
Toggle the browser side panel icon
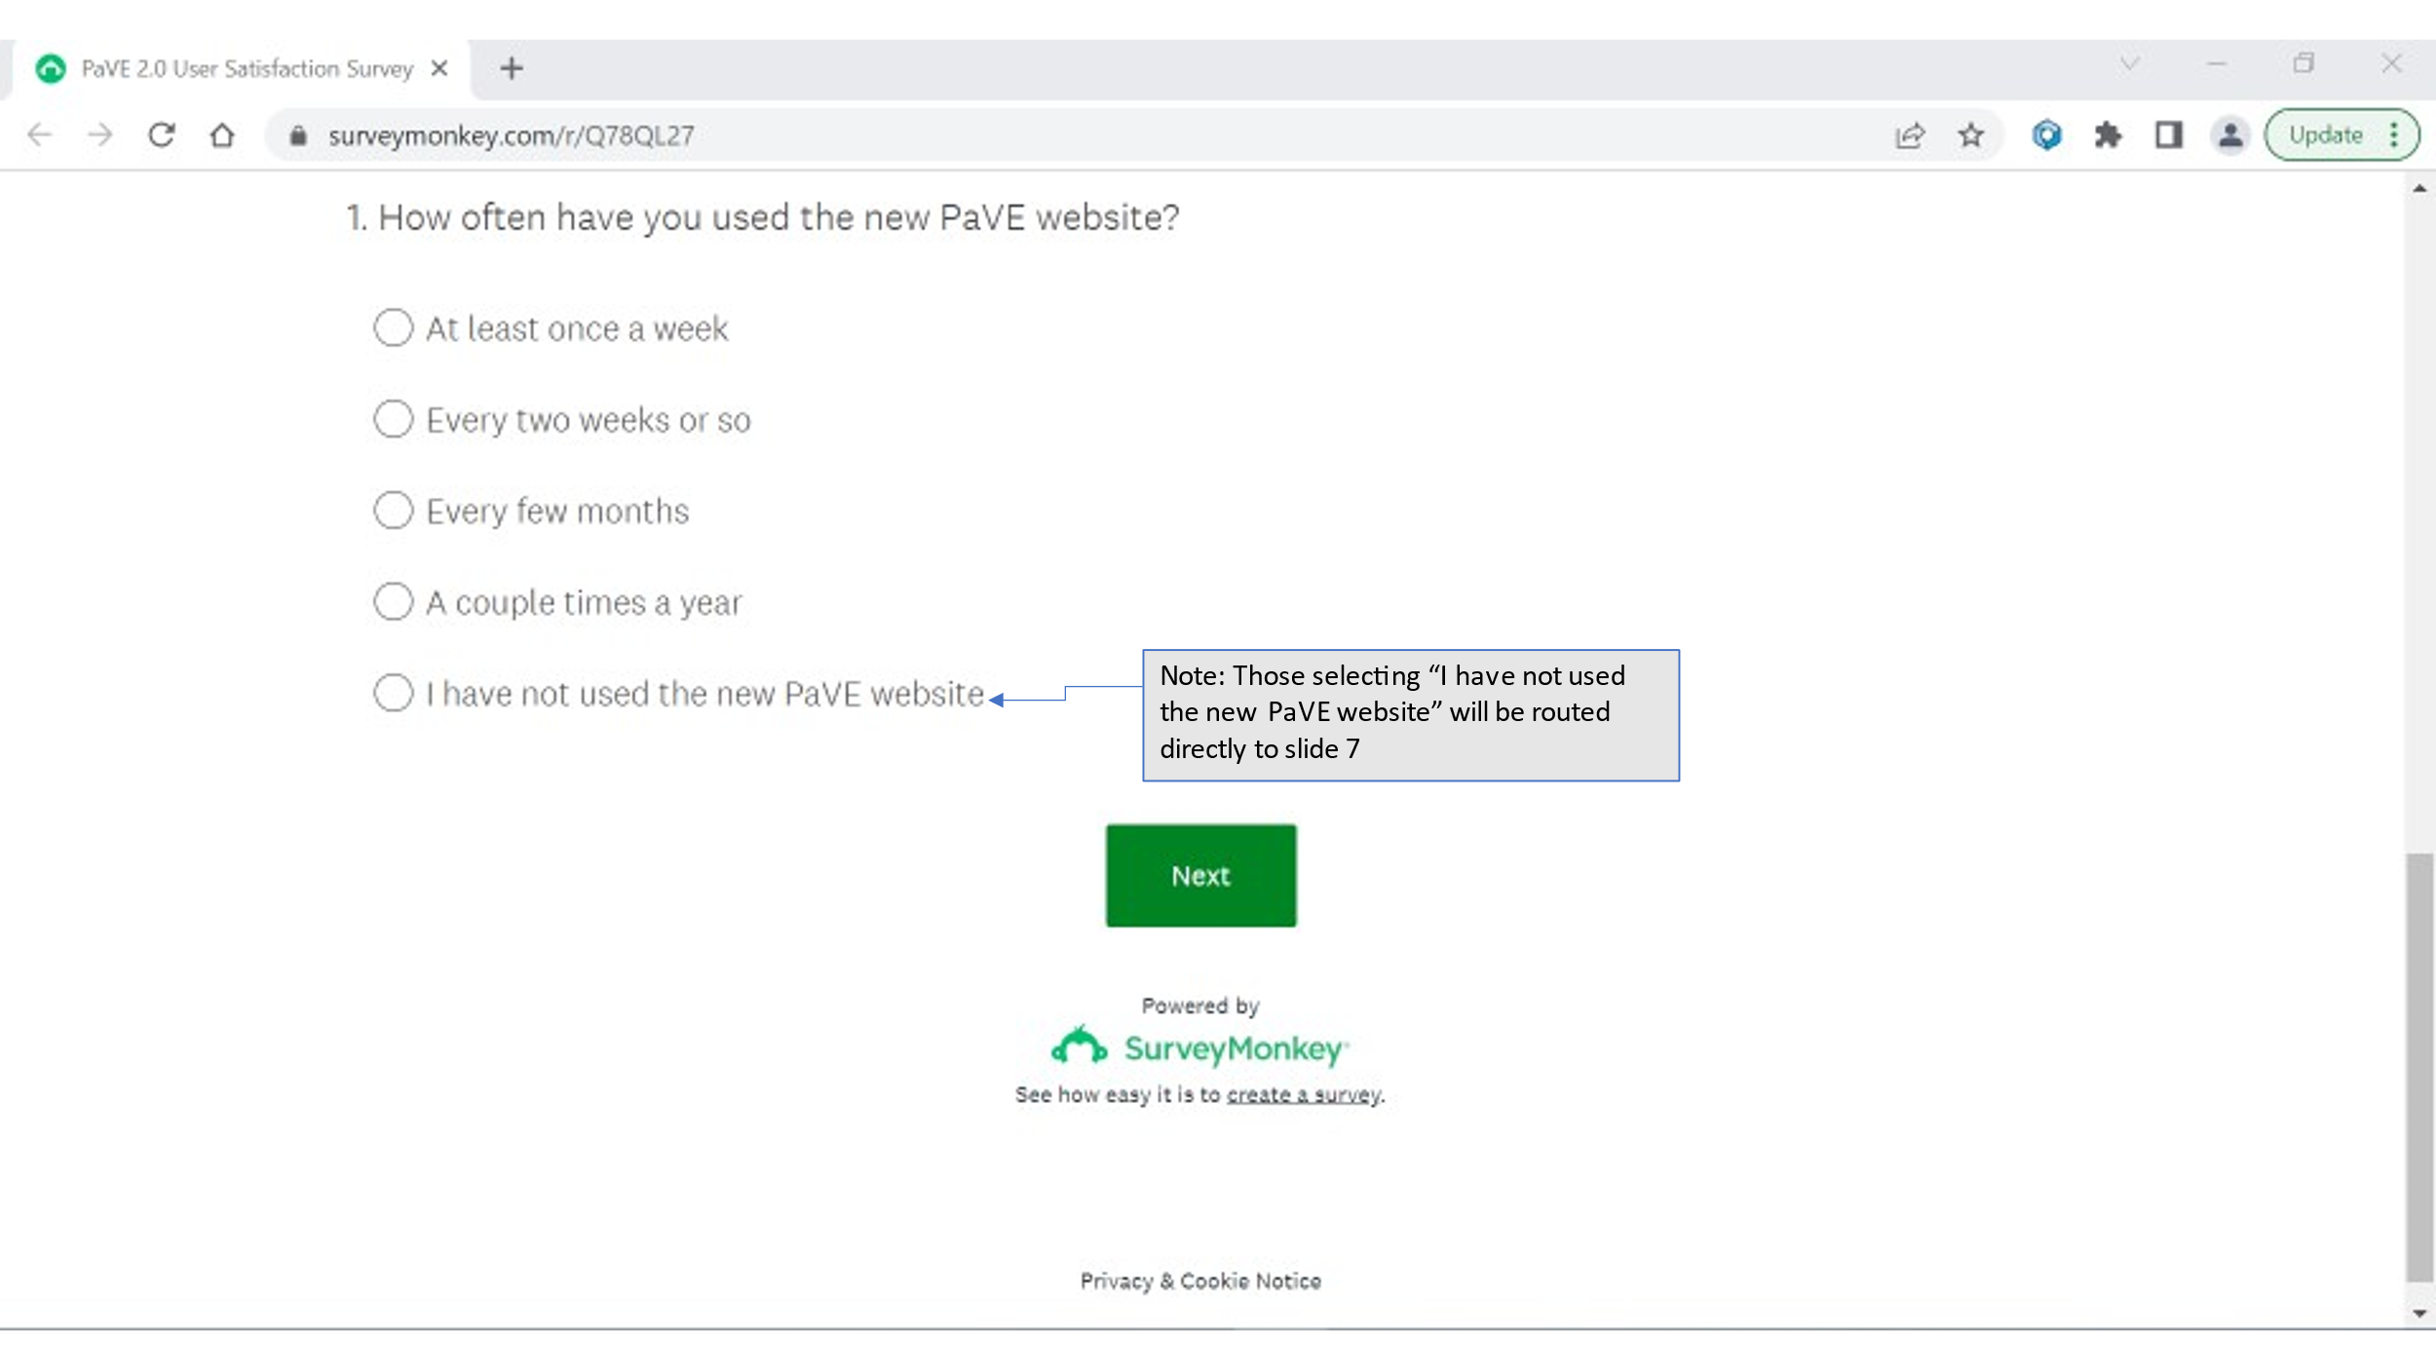[x=2168, y=134]
